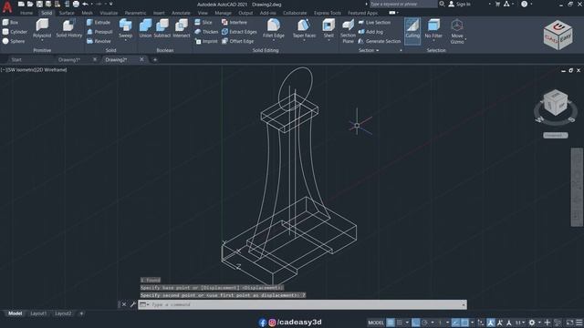Click Extract Edges
The width and height of the screenshot is (584, 328).
(239, 32)
